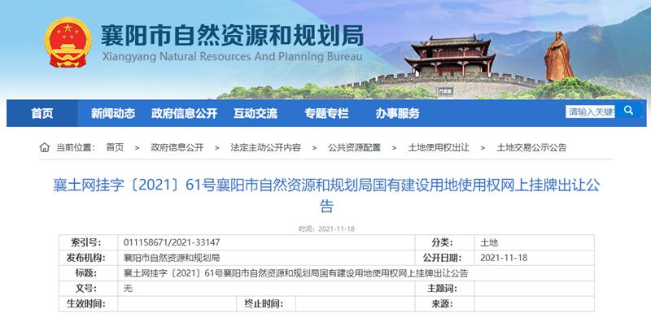Click the magnifier search button
Viewport: 651px width, 327px height.
coord(628,111)
